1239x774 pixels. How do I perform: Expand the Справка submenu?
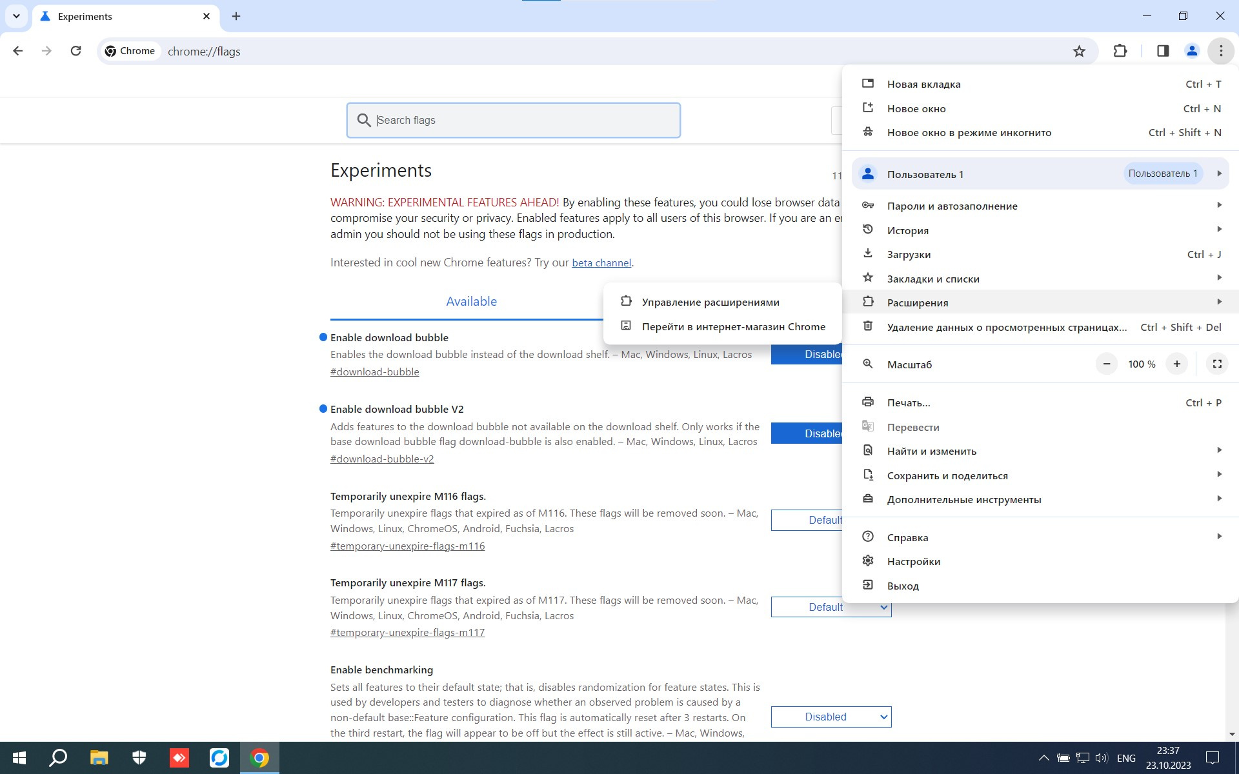coord(1040,537)
